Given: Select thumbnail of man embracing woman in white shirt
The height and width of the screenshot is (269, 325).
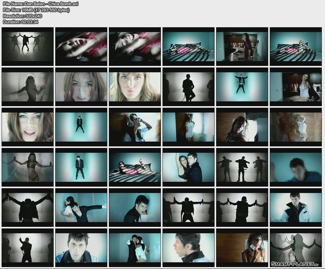Looking at the screenshot, I should coord(135,248).
